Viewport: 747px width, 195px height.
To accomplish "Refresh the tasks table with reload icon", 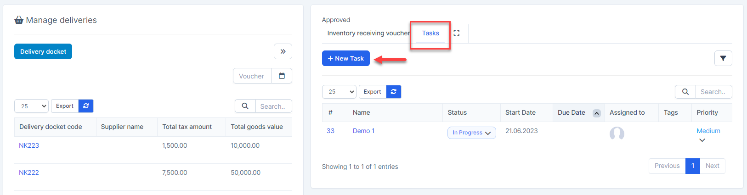I will 393,92.
